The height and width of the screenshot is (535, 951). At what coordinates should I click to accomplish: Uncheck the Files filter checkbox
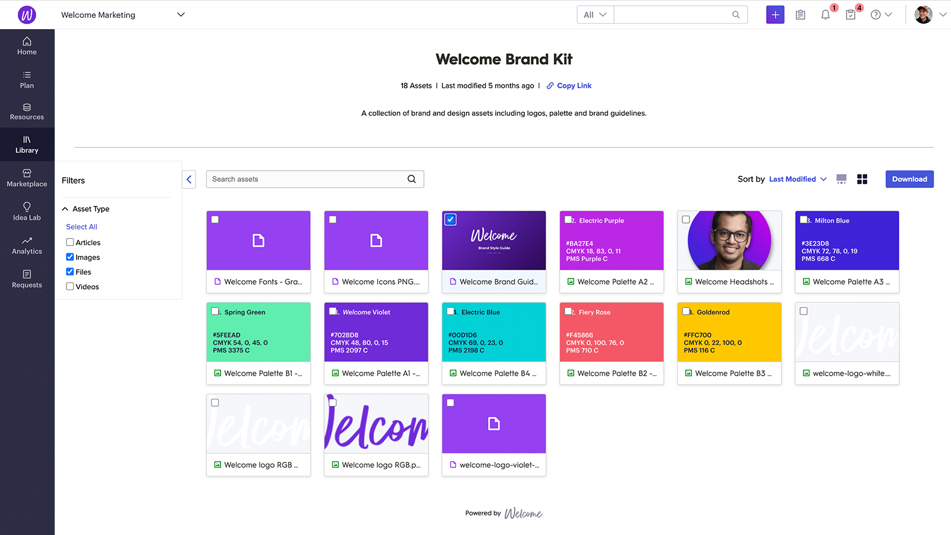tap(70, 272)
